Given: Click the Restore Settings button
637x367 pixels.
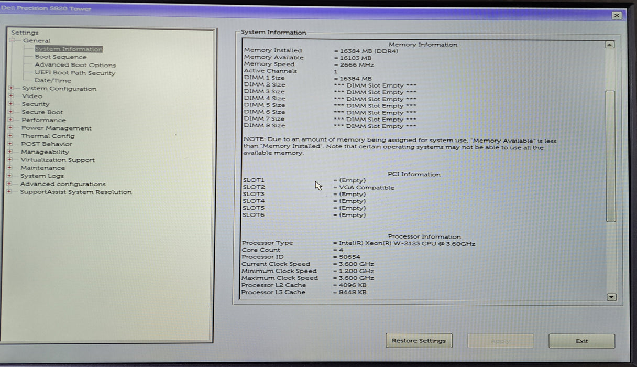Looking at the screenshot, I should coord(419,341).
